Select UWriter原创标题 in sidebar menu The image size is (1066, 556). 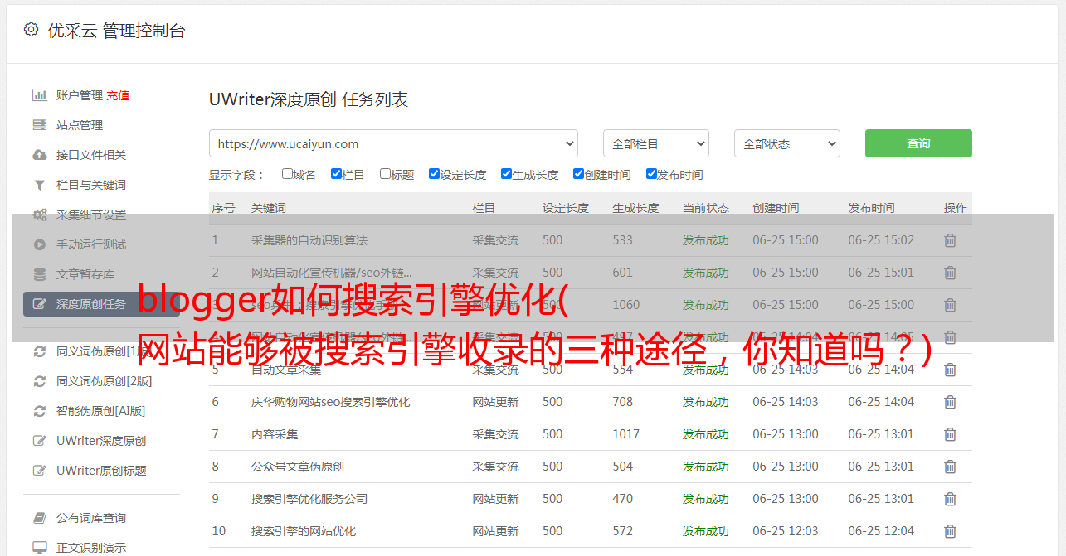101,471
